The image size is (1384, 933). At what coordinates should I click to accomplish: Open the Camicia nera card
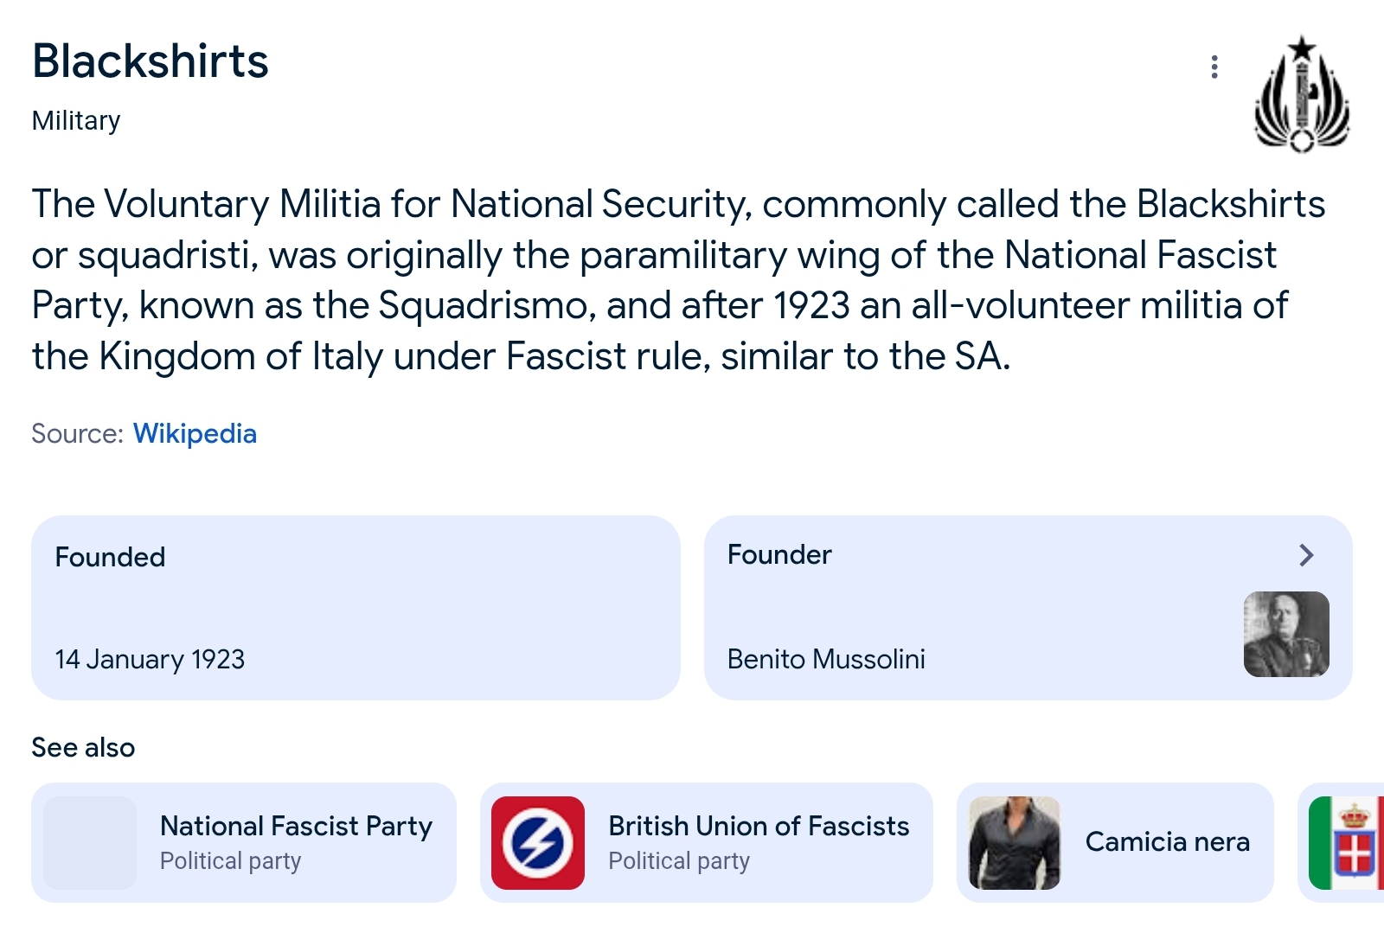[x=1167, y=841]
